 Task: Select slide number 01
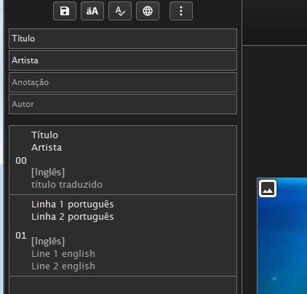[21, 236]
